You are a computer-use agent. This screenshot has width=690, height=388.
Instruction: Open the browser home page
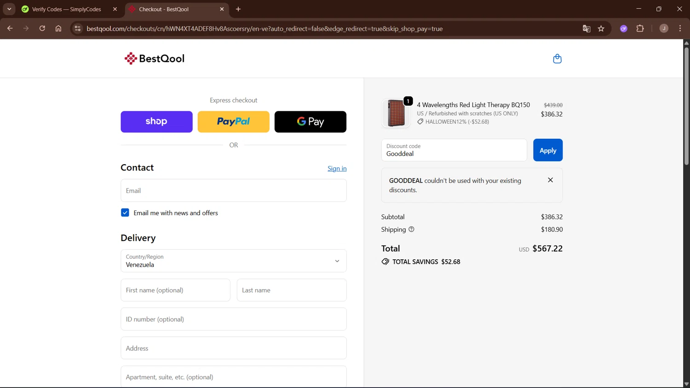click(58, 29)
